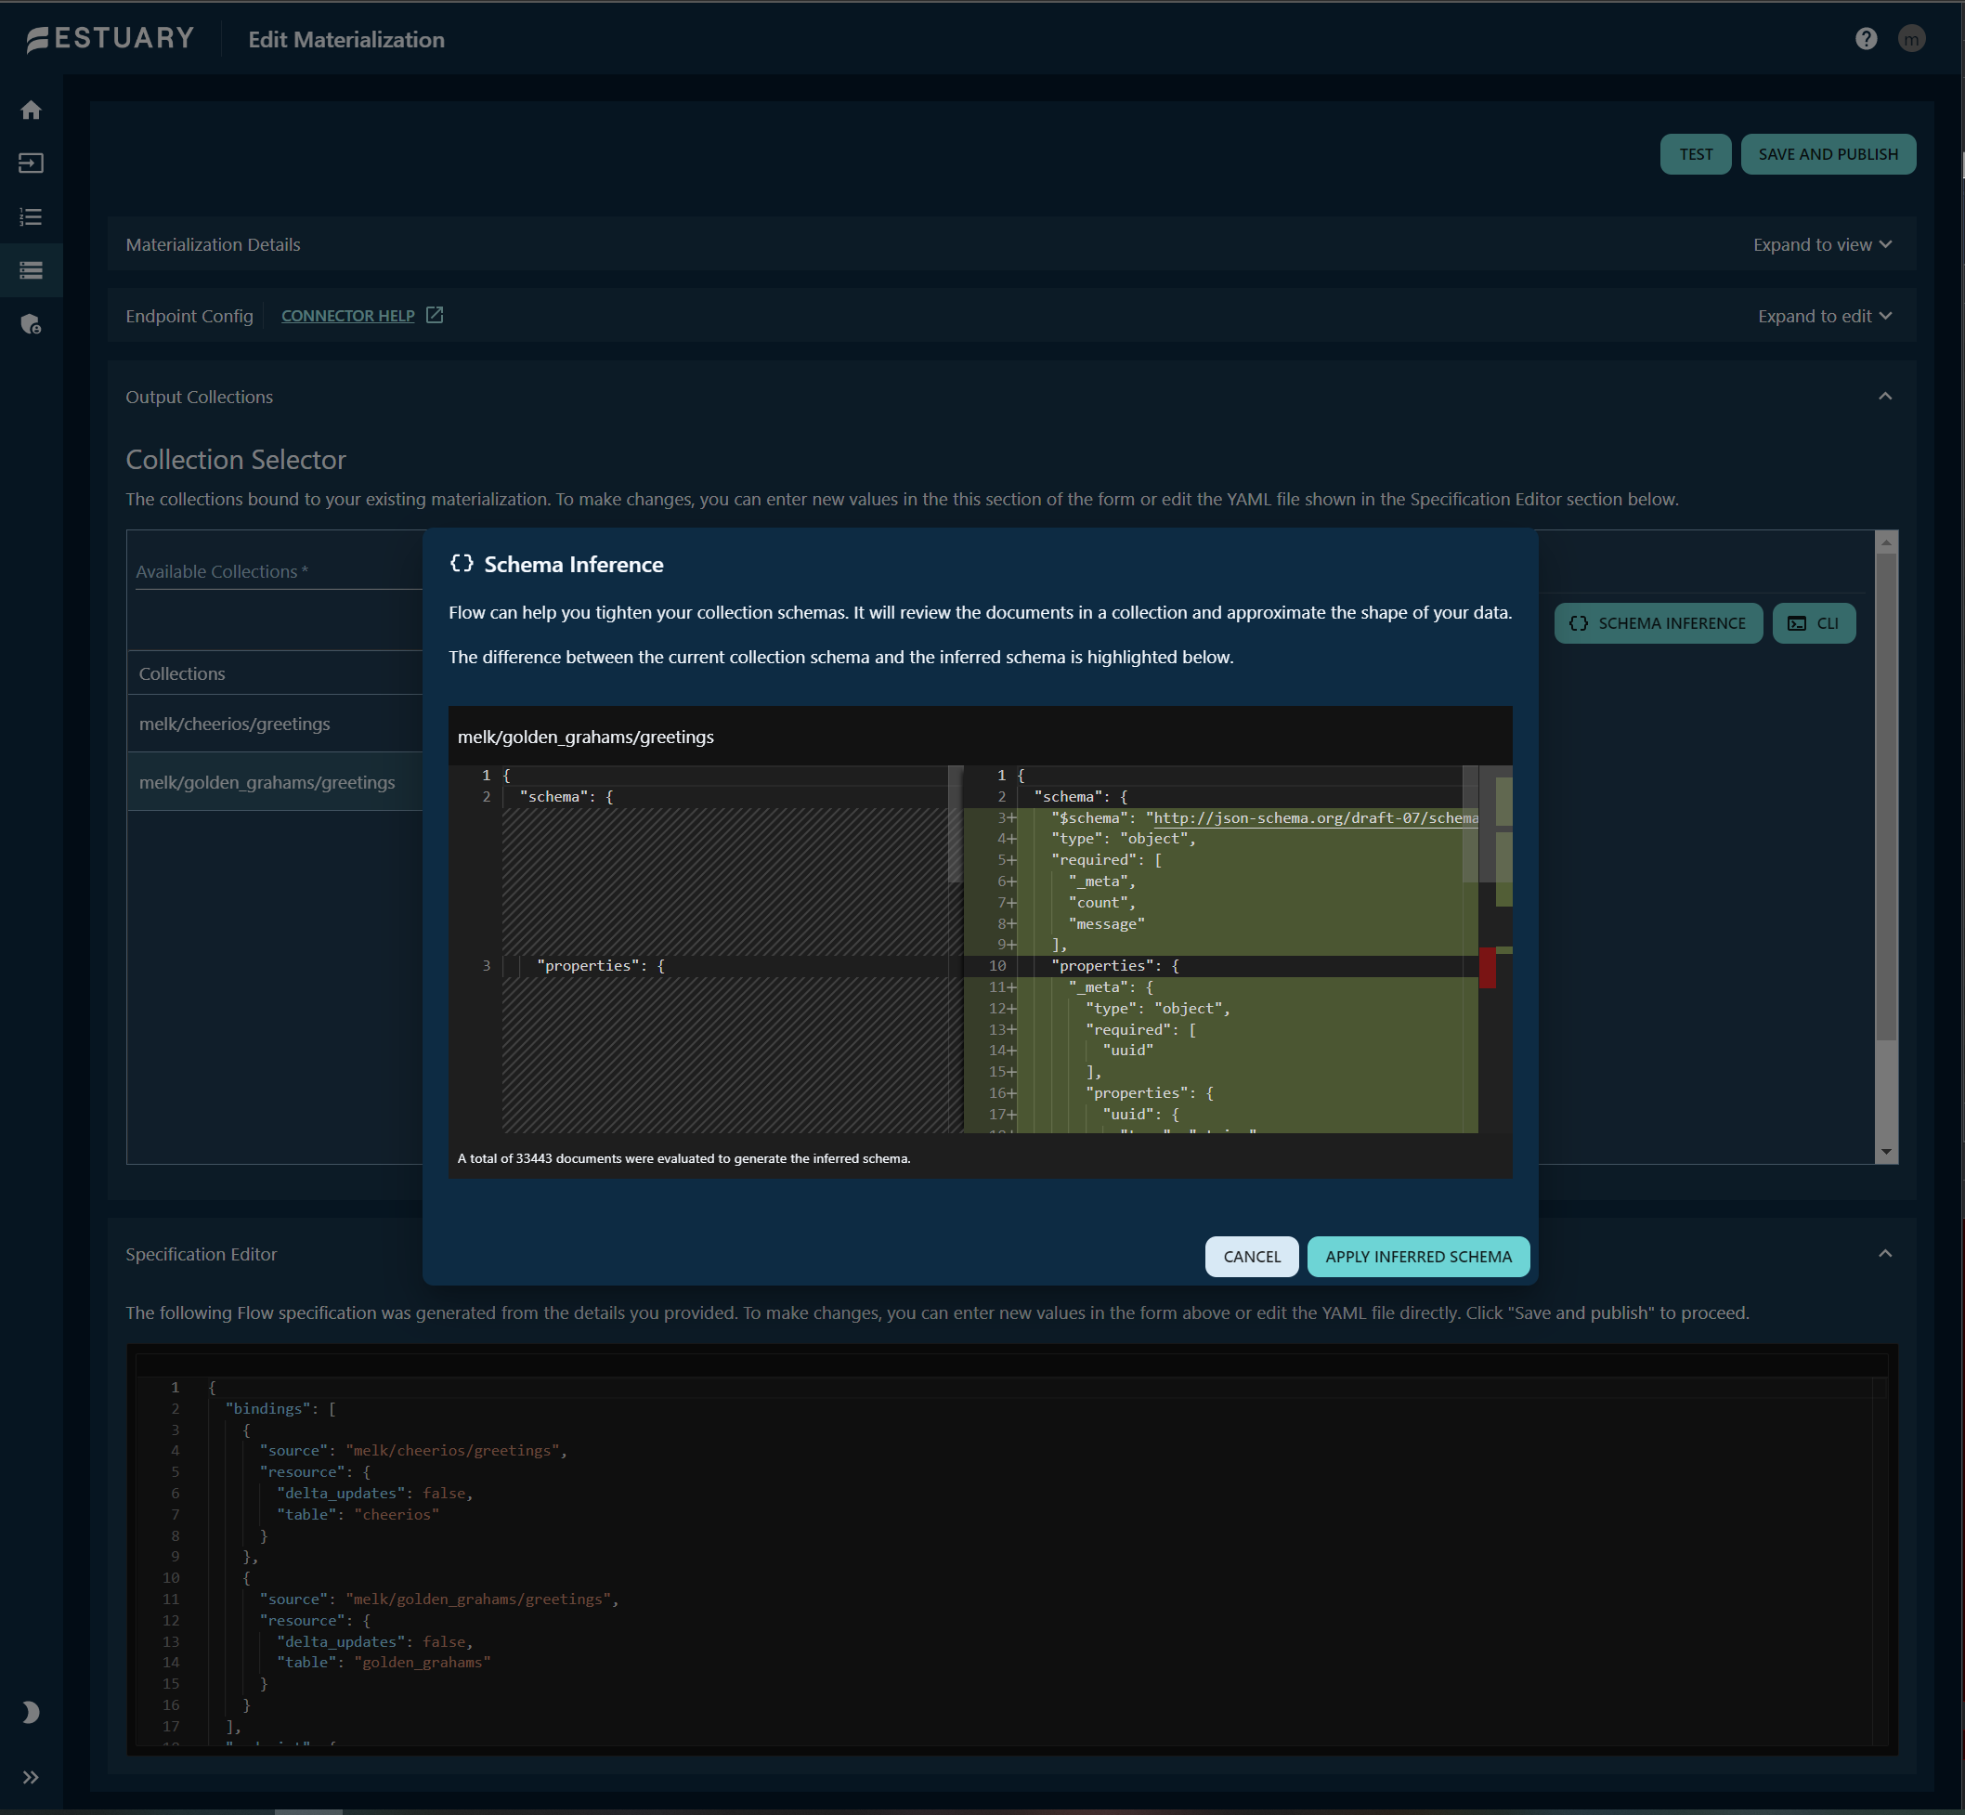
Task: Click Save and Publish
Action: pyautogui.click(x=1828, y=154)
